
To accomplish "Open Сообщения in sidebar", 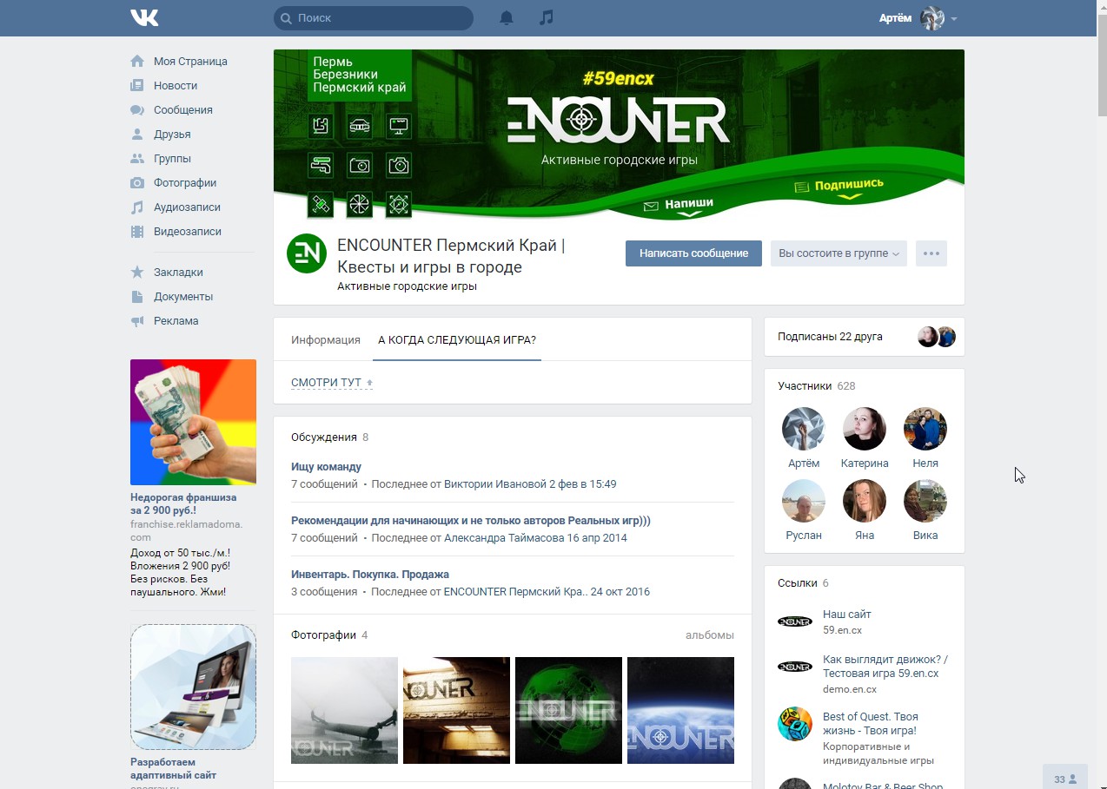I will pyautogui.click(x=183, y=110).
